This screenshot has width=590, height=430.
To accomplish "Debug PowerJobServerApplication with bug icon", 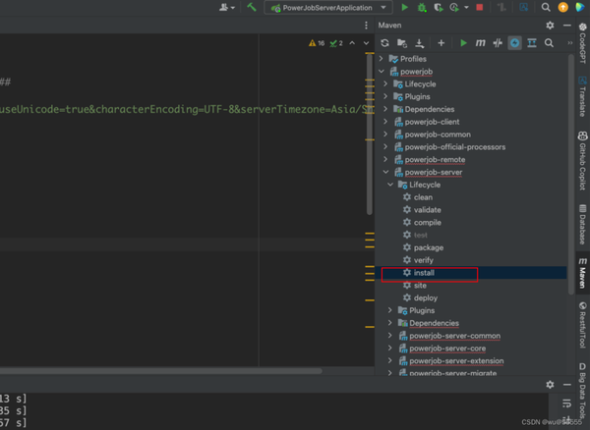I will pos(422,8).
